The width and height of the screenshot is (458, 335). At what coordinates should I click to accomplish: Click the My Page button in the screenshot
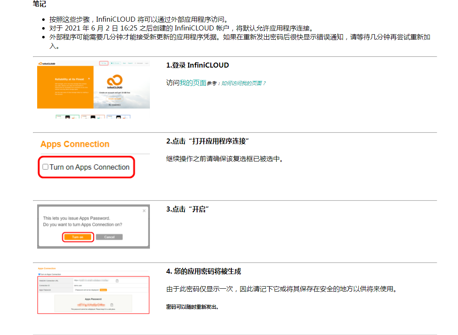[x=104, y=63]
